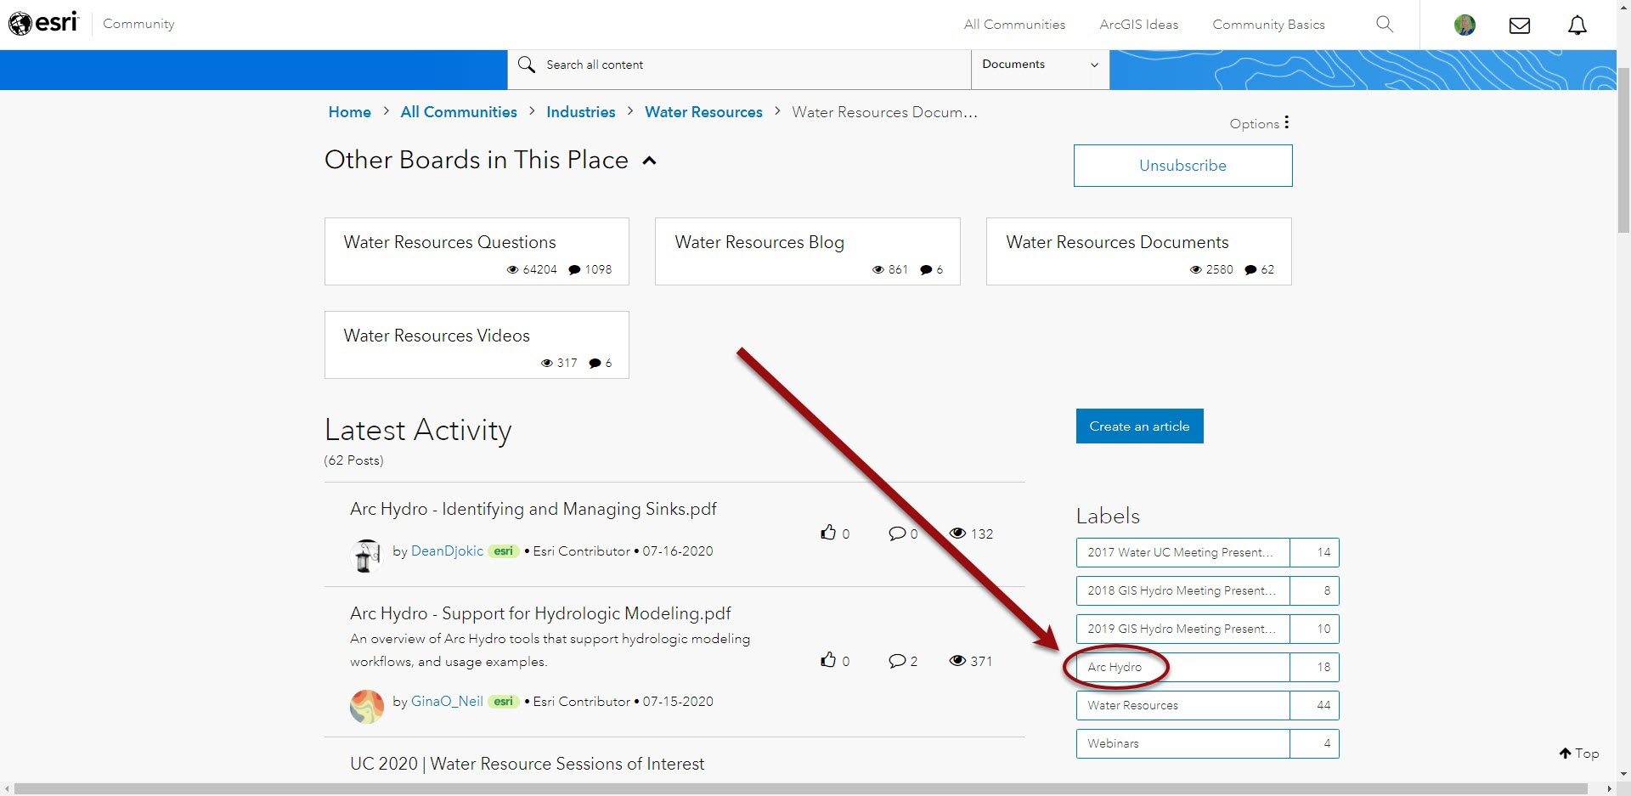Filter by 2018 GIS Hydro Meeting Present label
The width and height of the screenshot is (1631, 796).
click(x=1207, y=590)
